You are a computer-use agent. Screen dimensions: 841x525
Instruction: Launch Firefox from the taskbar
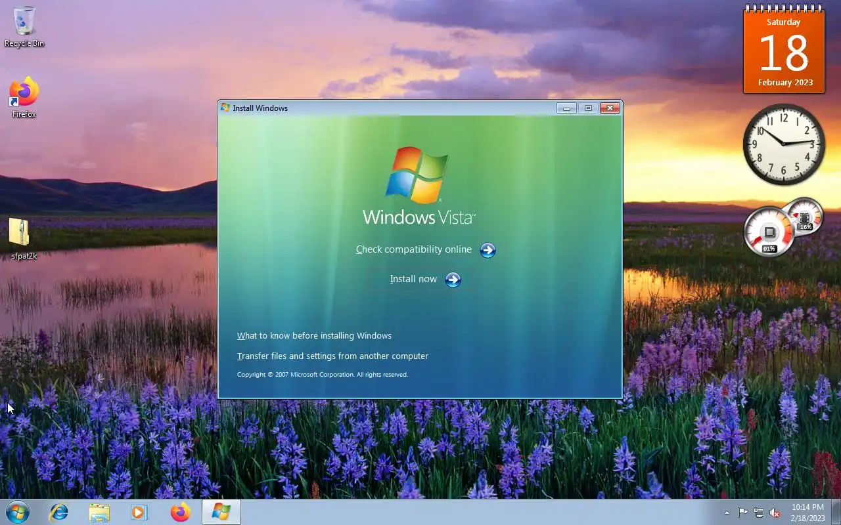[x=180, y=513]
